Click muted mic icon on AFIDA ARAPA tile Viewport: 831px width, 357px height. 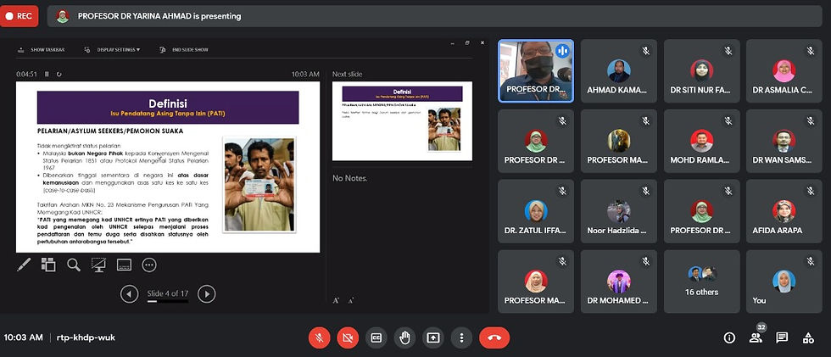pos(811,191)
